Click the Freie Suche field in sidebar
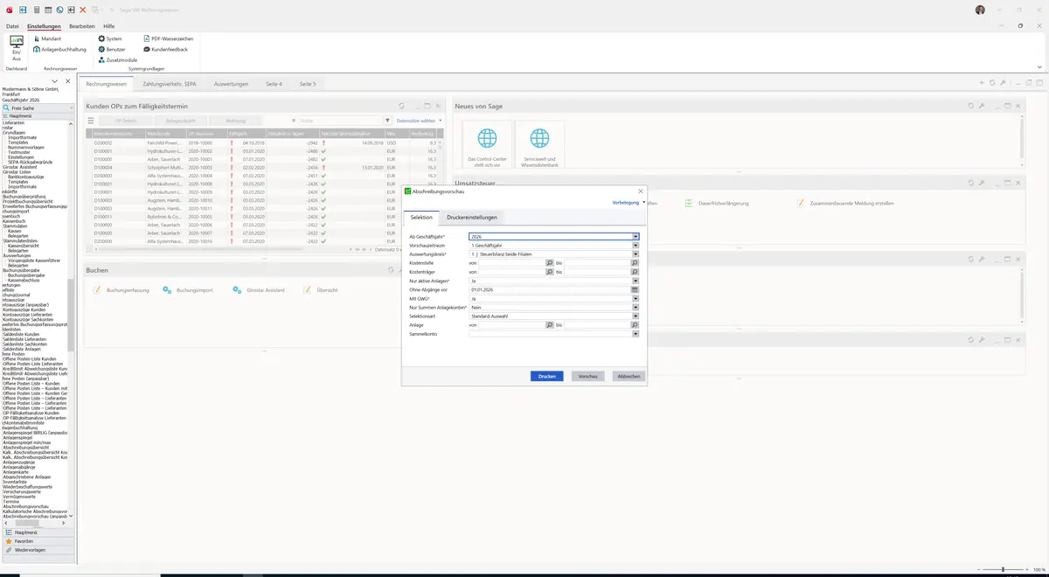This screenshot has height=577, width=1049. click(x=38, y=108)
